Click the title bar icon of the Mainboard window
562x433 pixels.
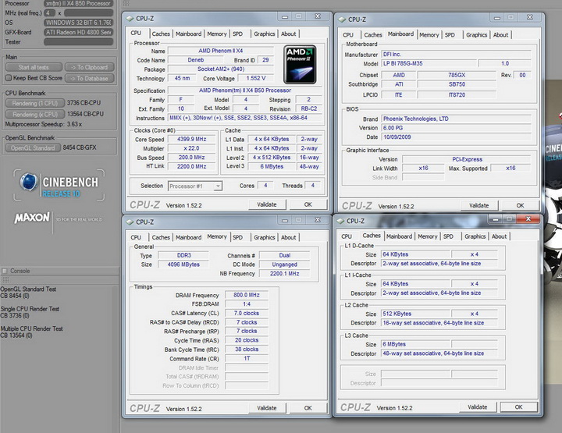pyautogui.click(x=341, y=20)
